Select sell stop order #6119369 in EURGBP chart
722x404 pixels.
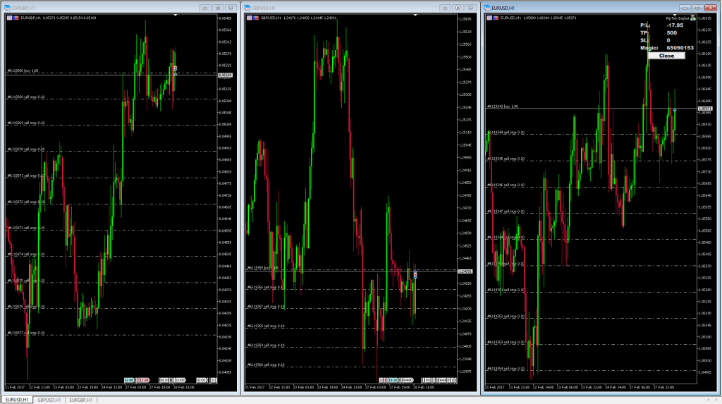tap(26, 123)
